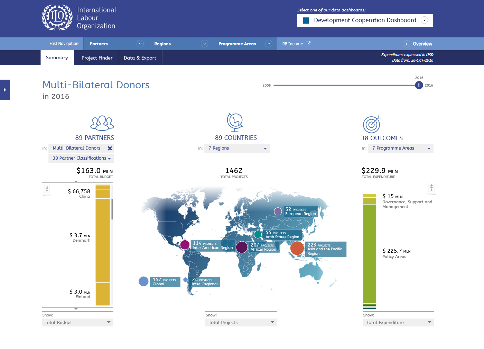Click the Overview info icon
The image size is (484, 349).
406,44
